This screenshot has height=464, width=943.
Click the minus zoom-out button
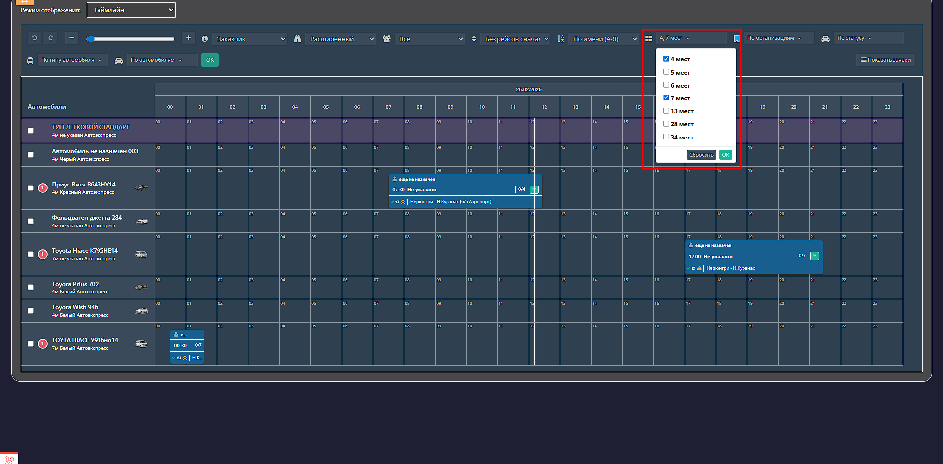tap(72, 38)
